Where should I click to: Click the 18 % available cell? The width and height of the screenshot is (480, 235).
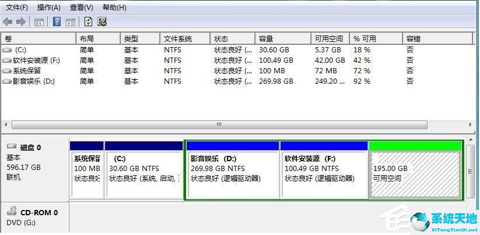tap(362, 50)
